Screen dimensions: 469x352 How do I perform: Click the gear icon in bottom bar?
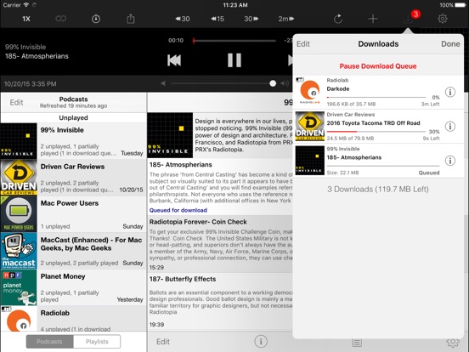453,343
